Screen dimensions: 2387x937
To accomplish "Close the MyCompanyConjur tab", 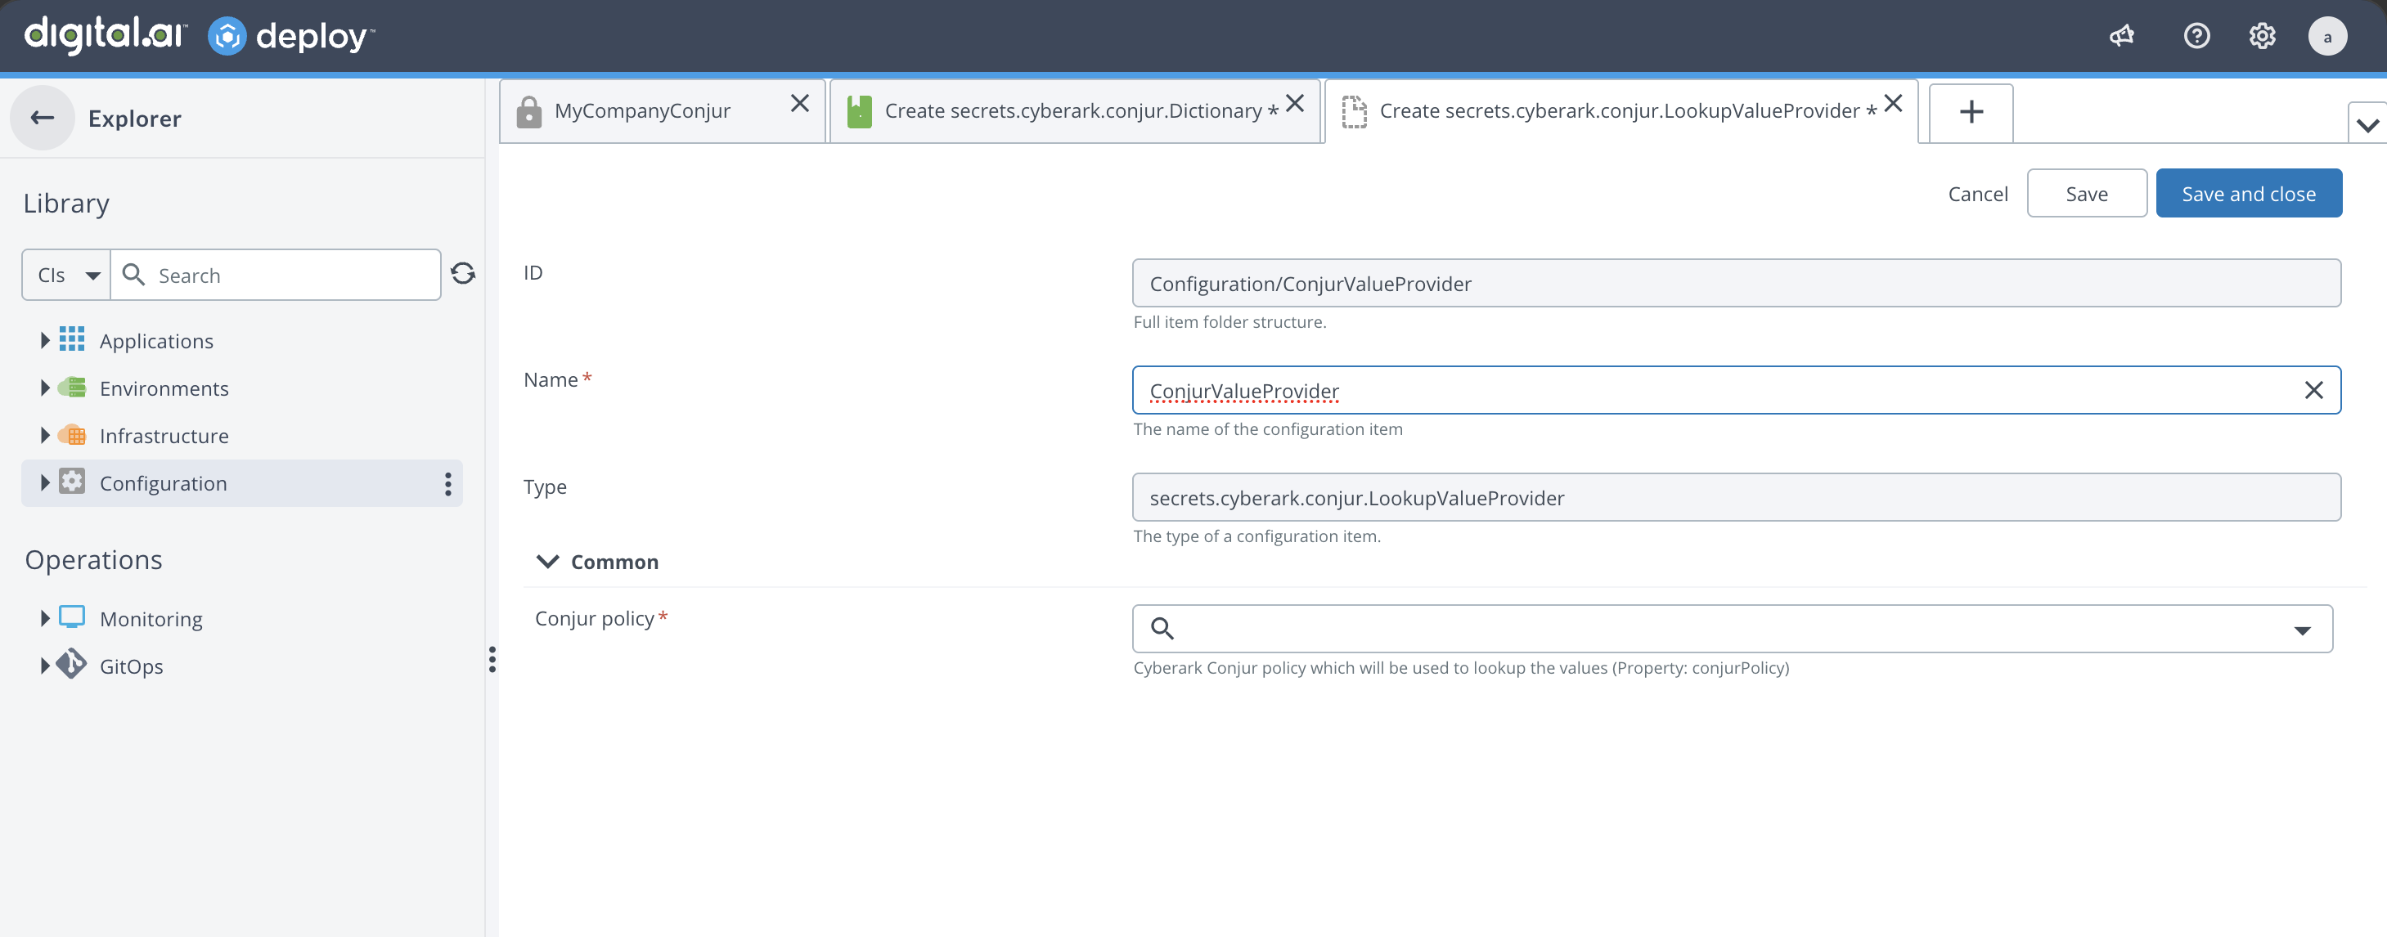I will (x=800, y=103).
